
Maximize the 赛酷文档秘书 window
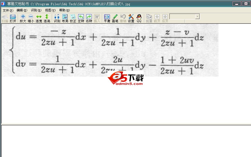click(x=246, y=4)
